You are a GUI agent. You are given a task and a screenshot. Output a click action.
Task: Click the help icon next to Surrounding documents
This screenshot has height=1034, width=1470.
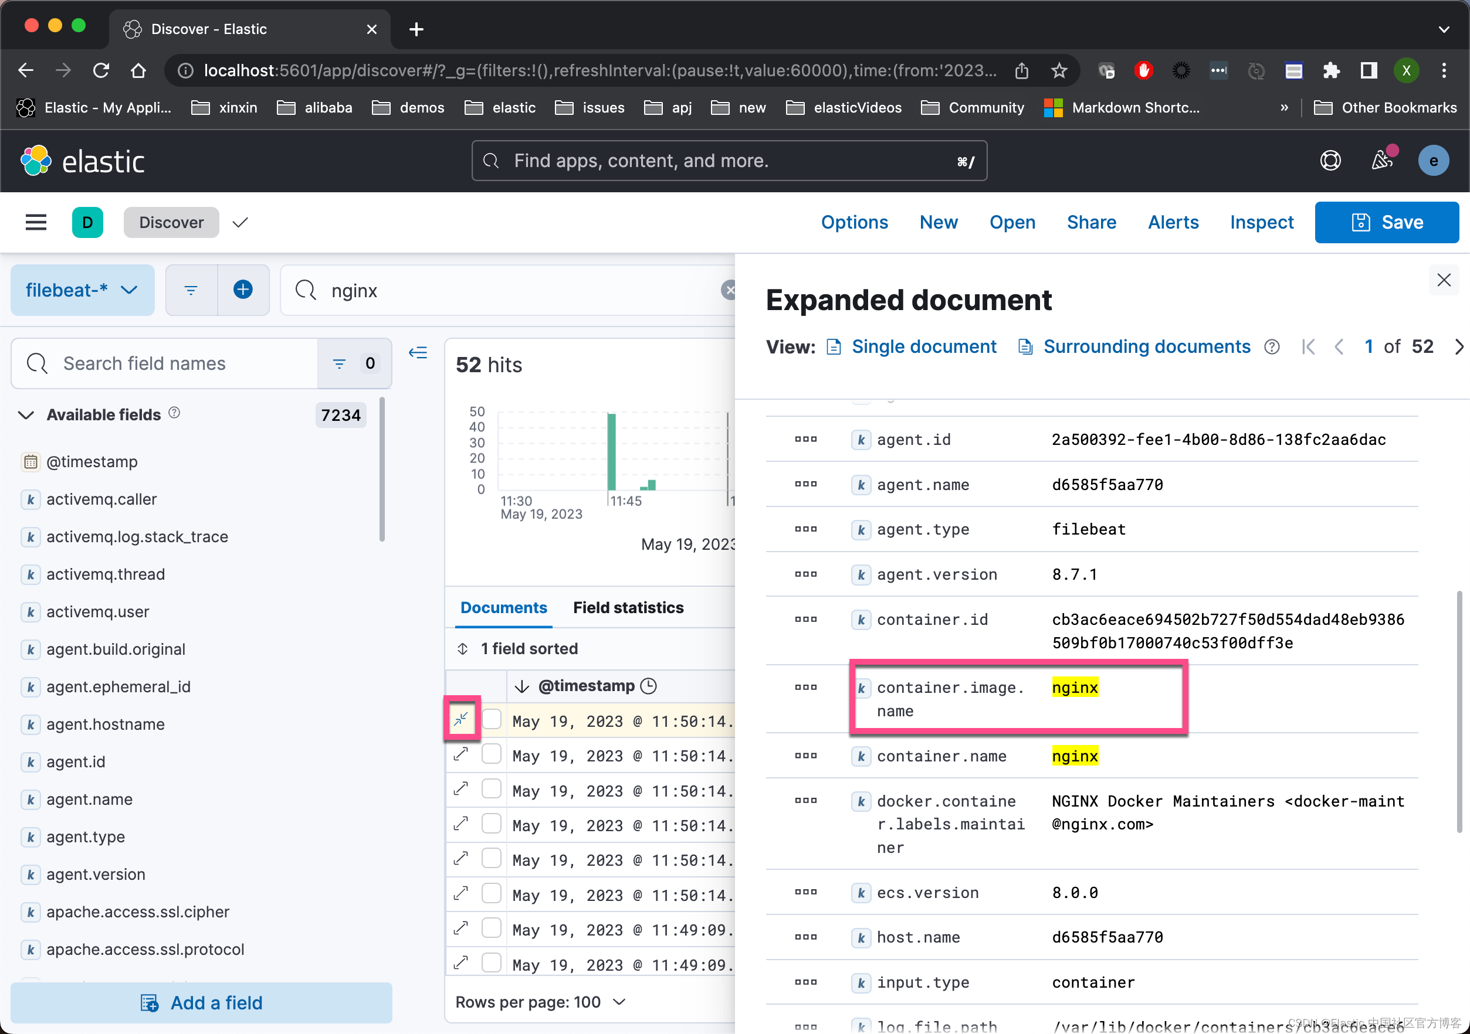1272,347
